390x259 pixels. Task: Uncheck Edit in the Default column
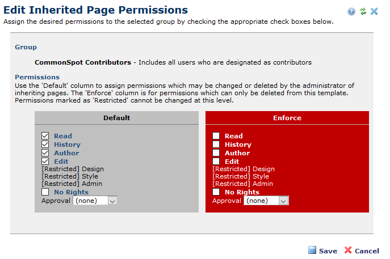[45, 162]
